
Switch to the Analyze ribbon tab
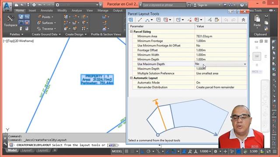point(77,10)
